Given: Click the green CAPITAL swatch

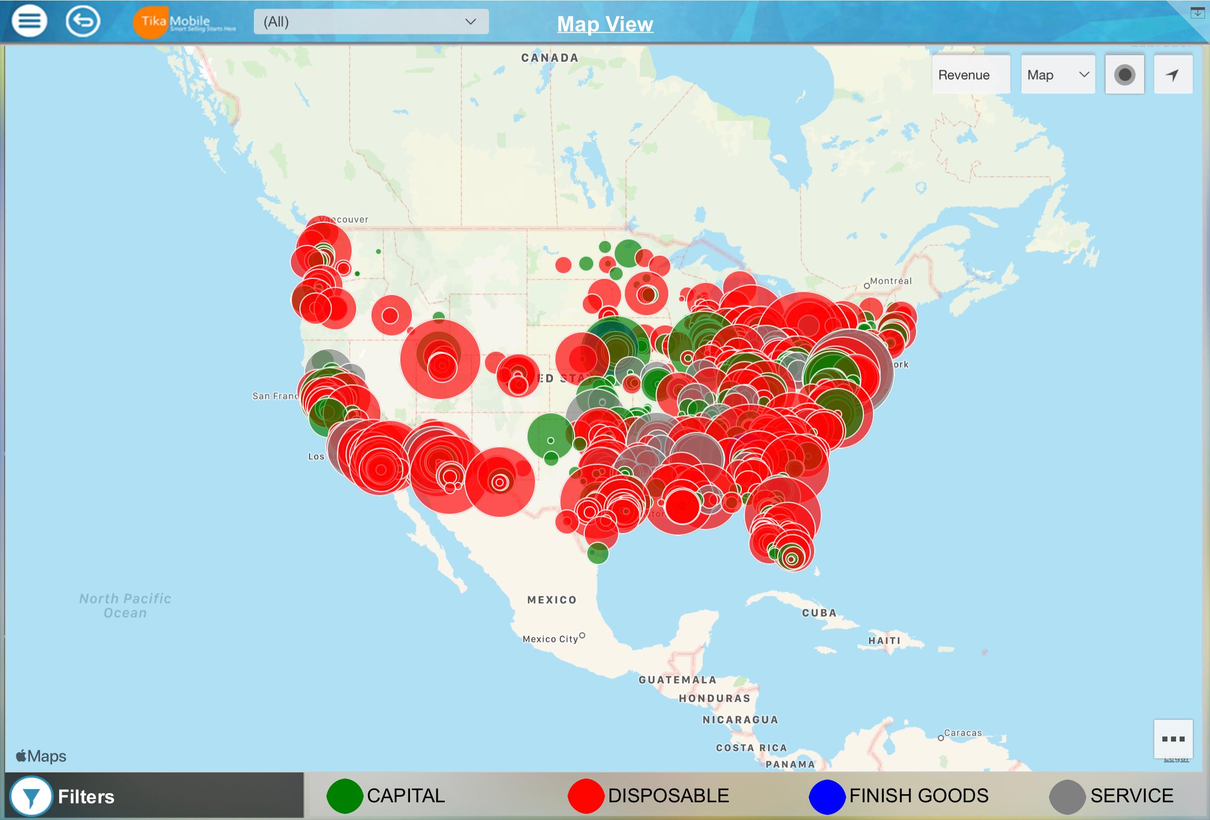Looking at the screenshot, I should (x=345, y=796).
